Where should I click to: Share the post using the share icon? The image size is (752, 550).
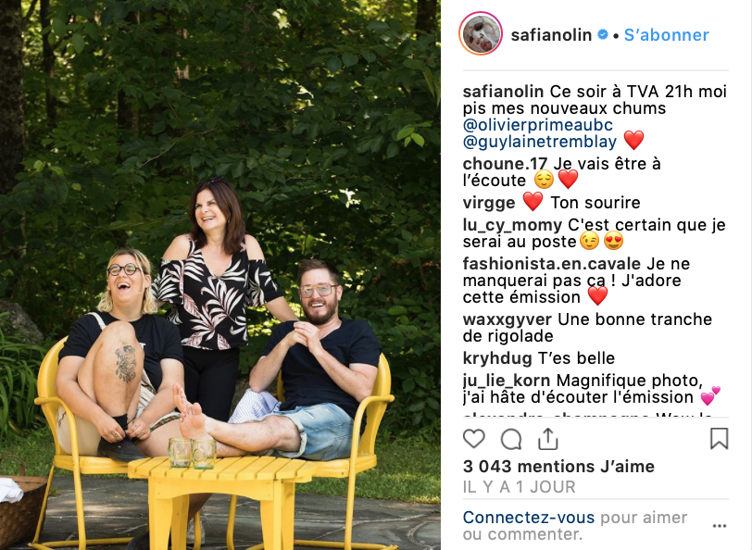547,439
